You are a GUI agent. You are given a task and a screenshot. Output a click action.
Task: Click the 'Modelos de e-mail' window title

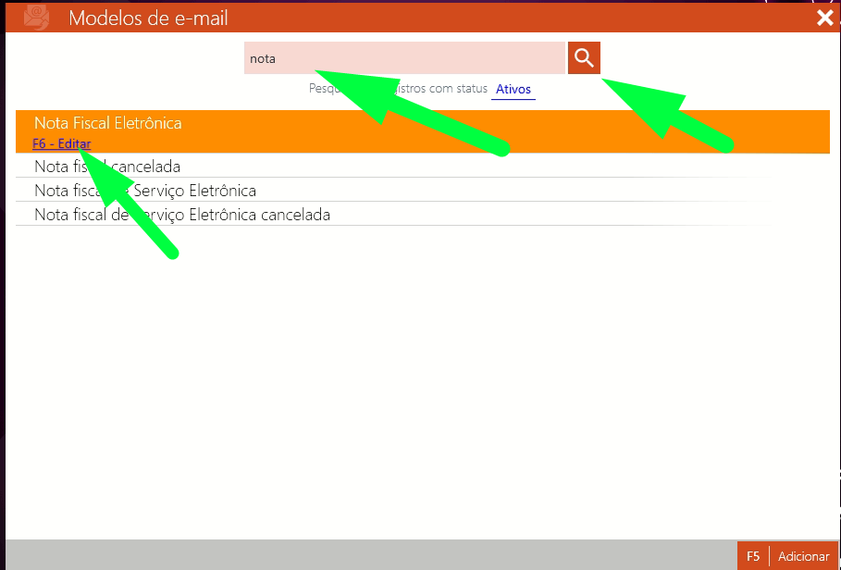coord(148,18)
